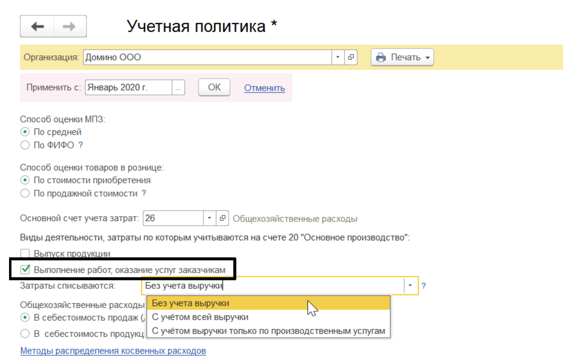Open the Организация field dropdown arrow
Image resolution: width=563 pixels, height=364 pixels.
pyautogui.click(x=338, y=57)
